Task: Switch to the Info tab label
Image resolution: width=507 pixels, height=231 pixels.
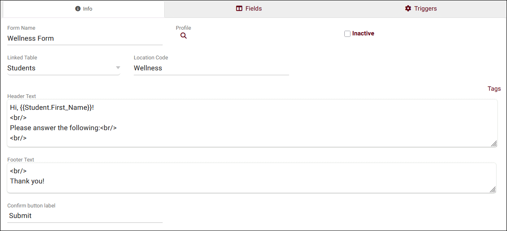Action: 88,9
